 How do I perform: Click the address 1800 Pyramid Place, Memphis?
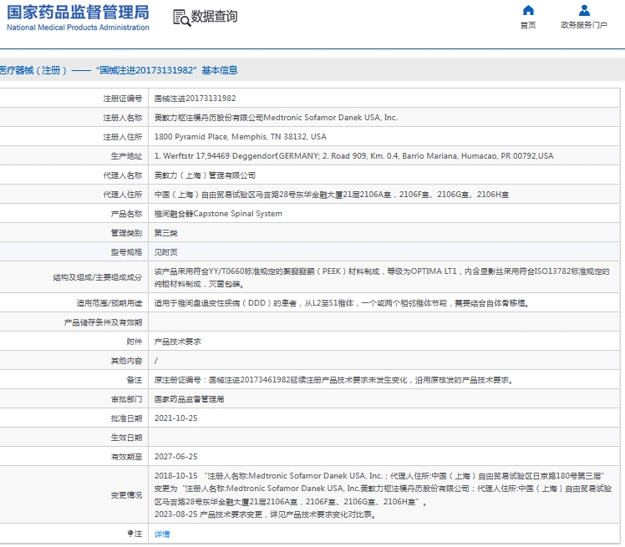coord(241,137)
